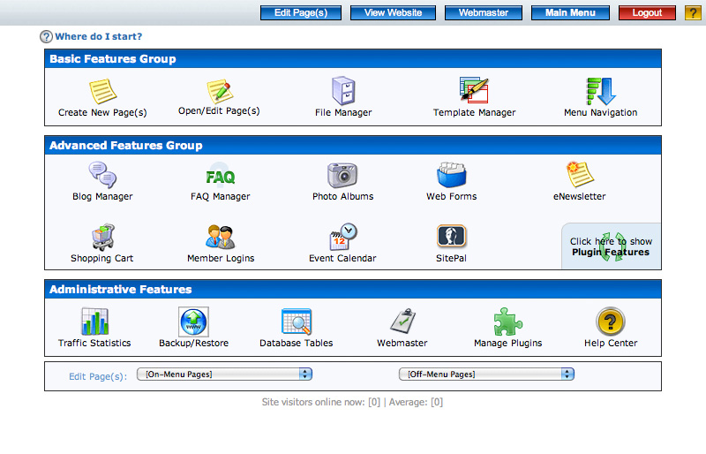Expand the Off-Menu Pages dropdown

486,375
